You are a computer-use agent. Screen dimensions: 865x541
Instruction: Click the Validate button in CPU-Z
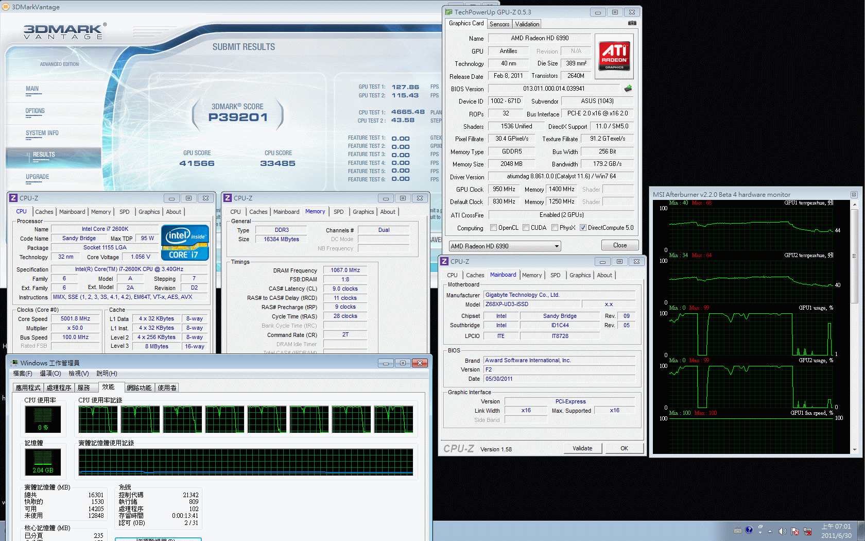(x=582, y=448)
